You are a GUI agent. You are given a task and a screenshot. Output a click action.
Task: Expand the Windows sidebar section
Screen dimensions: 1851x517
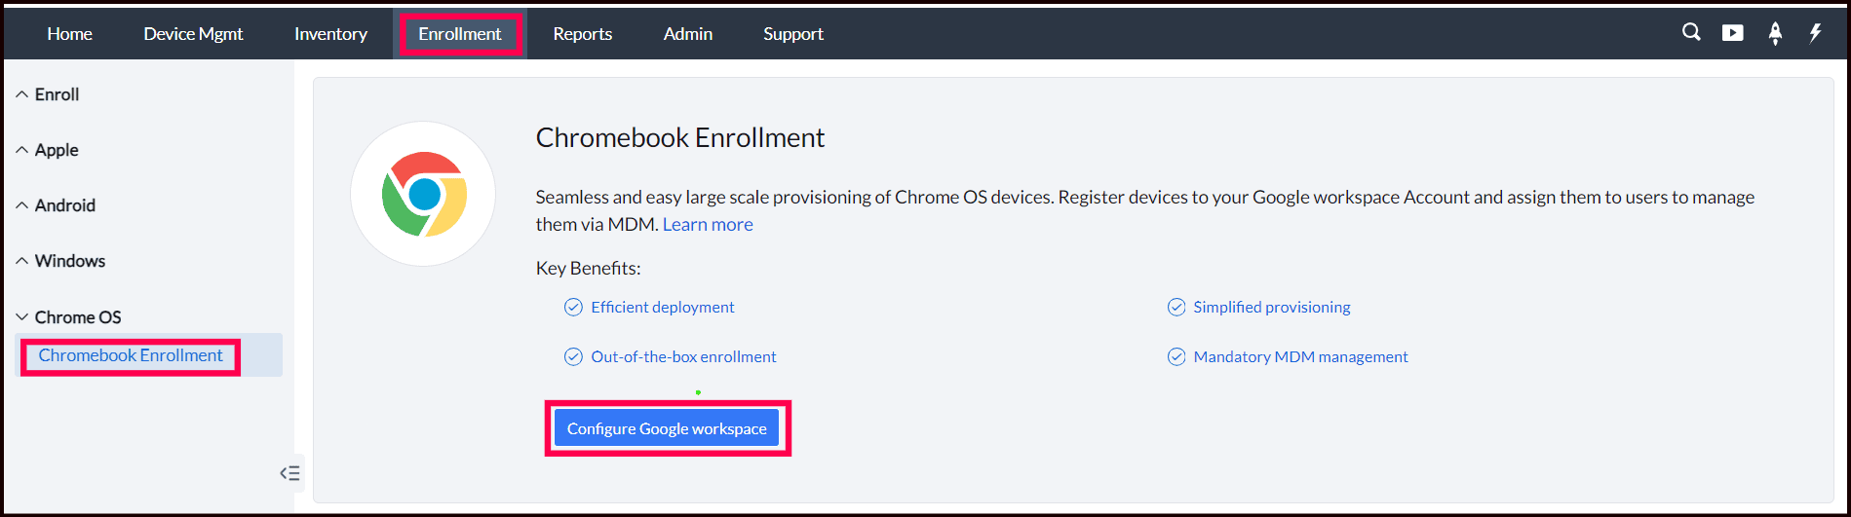tap(69, 261)
